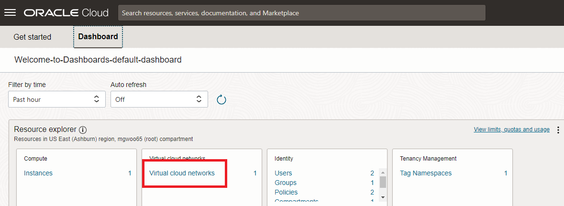Open the Identity Users link

coord(283,173)
